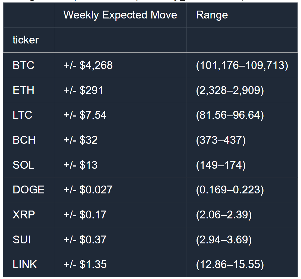Click ETH range (2,328–2,909)

point(230,90)
